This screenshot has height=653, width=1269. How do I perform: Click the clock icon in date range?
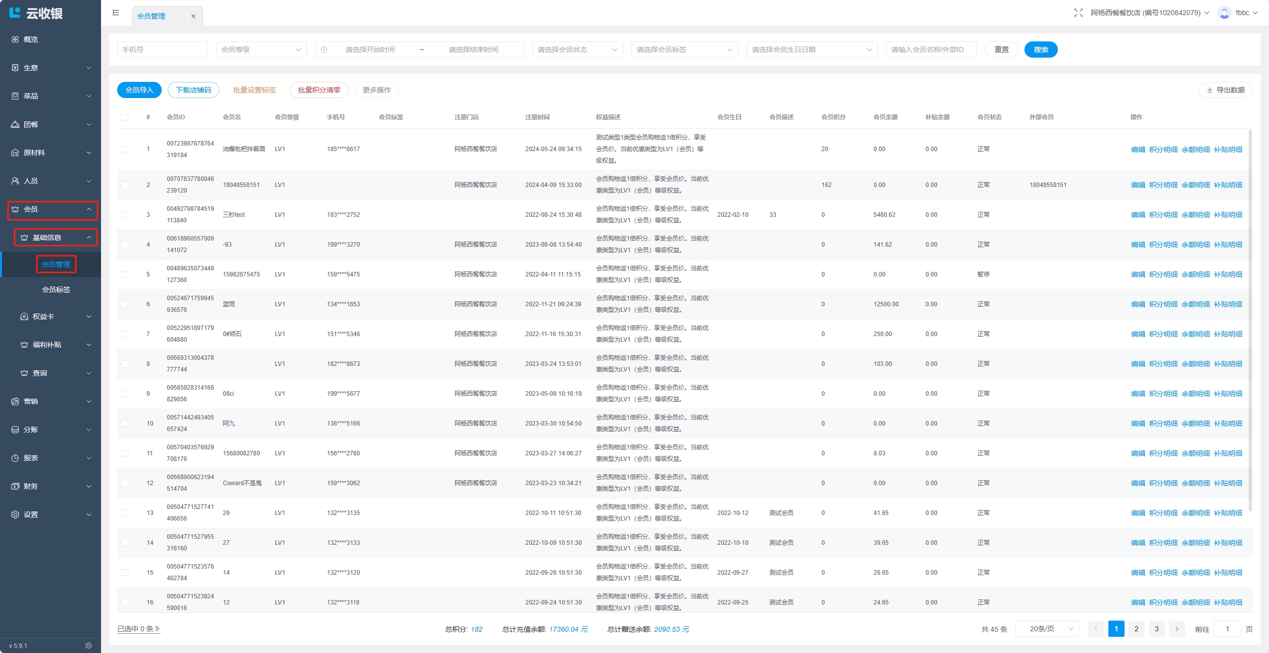coord(324,50)
